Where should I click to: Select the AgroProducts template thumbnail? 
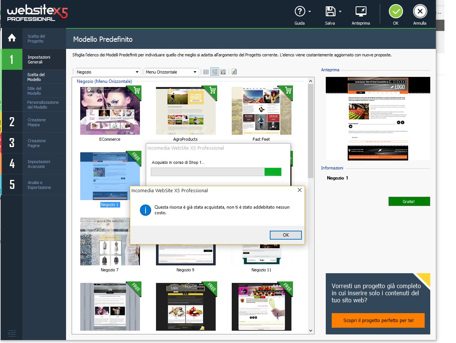(186, 110)
